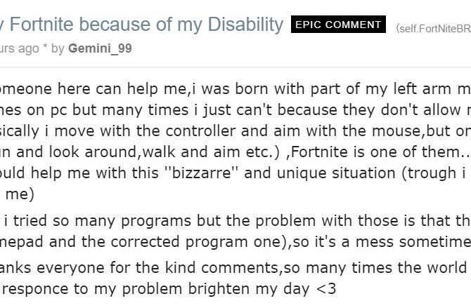Screen dimensions: 471x308
Task: Click the line 'anks everyone for the kind comments'
Action: 235,268
